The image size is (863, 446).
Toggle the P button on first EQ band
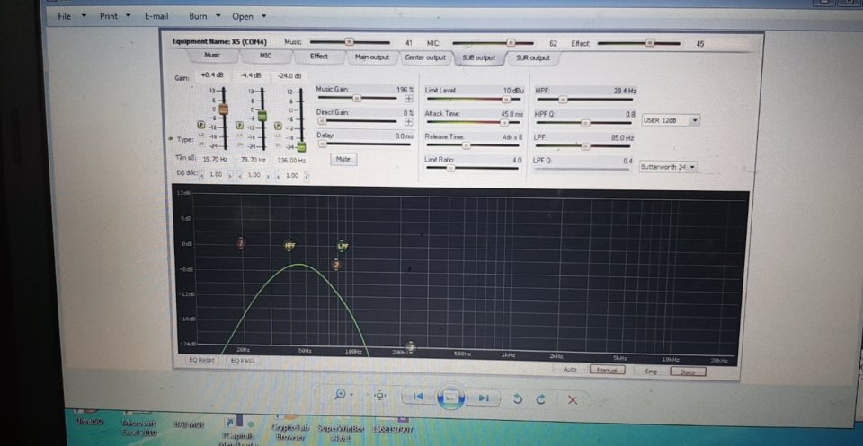(x=200, y=125)
